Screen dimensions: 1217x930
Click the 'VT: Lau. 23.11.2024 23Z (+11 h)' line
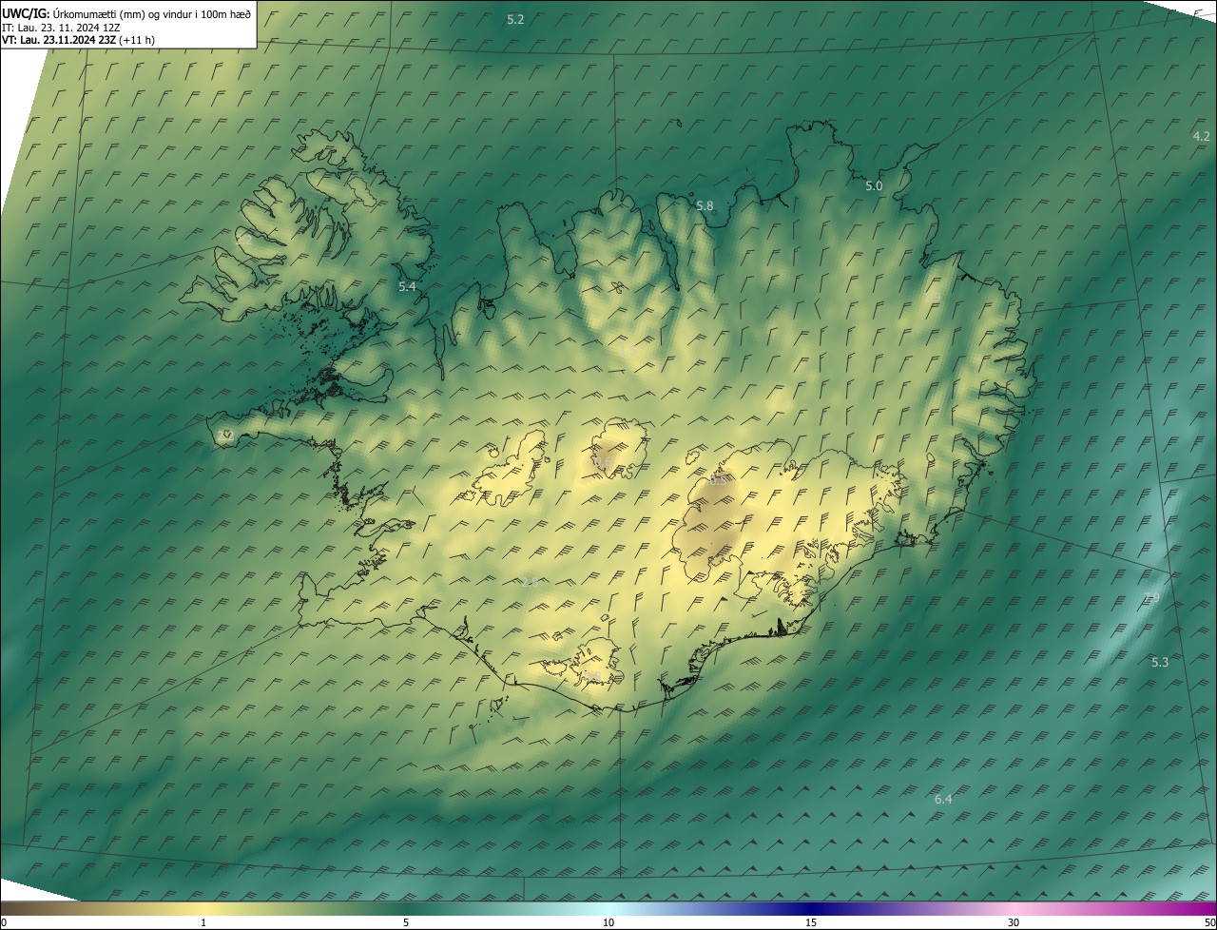pyautogui.click(x=79, y=40)
